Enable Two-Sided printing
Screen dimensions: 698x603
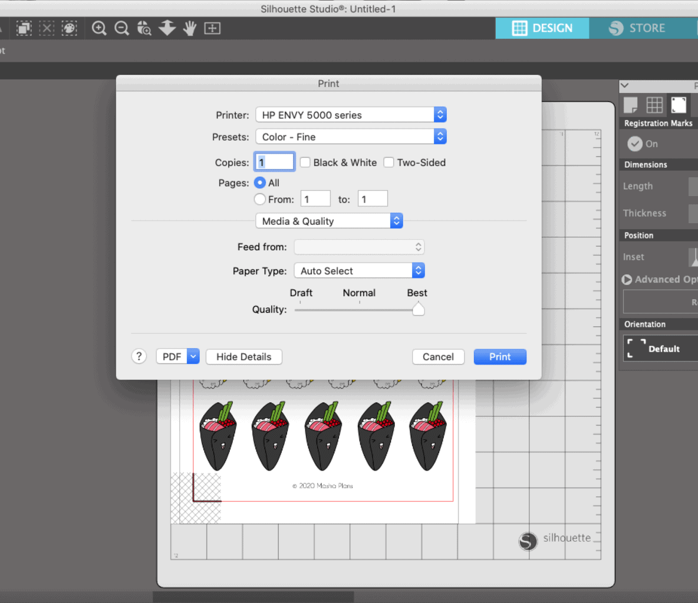(388, 162)
